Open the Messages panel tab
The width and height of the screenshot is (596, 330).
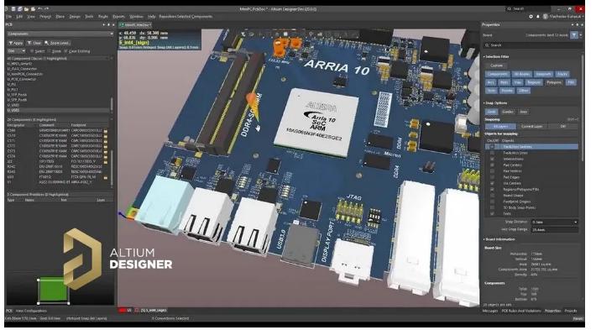(x=490, y=311)
